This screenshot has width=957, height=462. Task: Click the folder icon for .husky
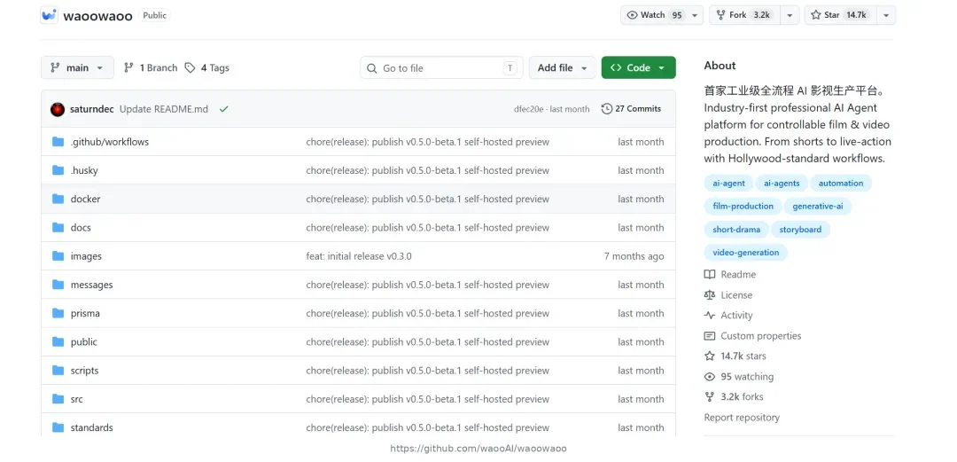pos(58,170)
